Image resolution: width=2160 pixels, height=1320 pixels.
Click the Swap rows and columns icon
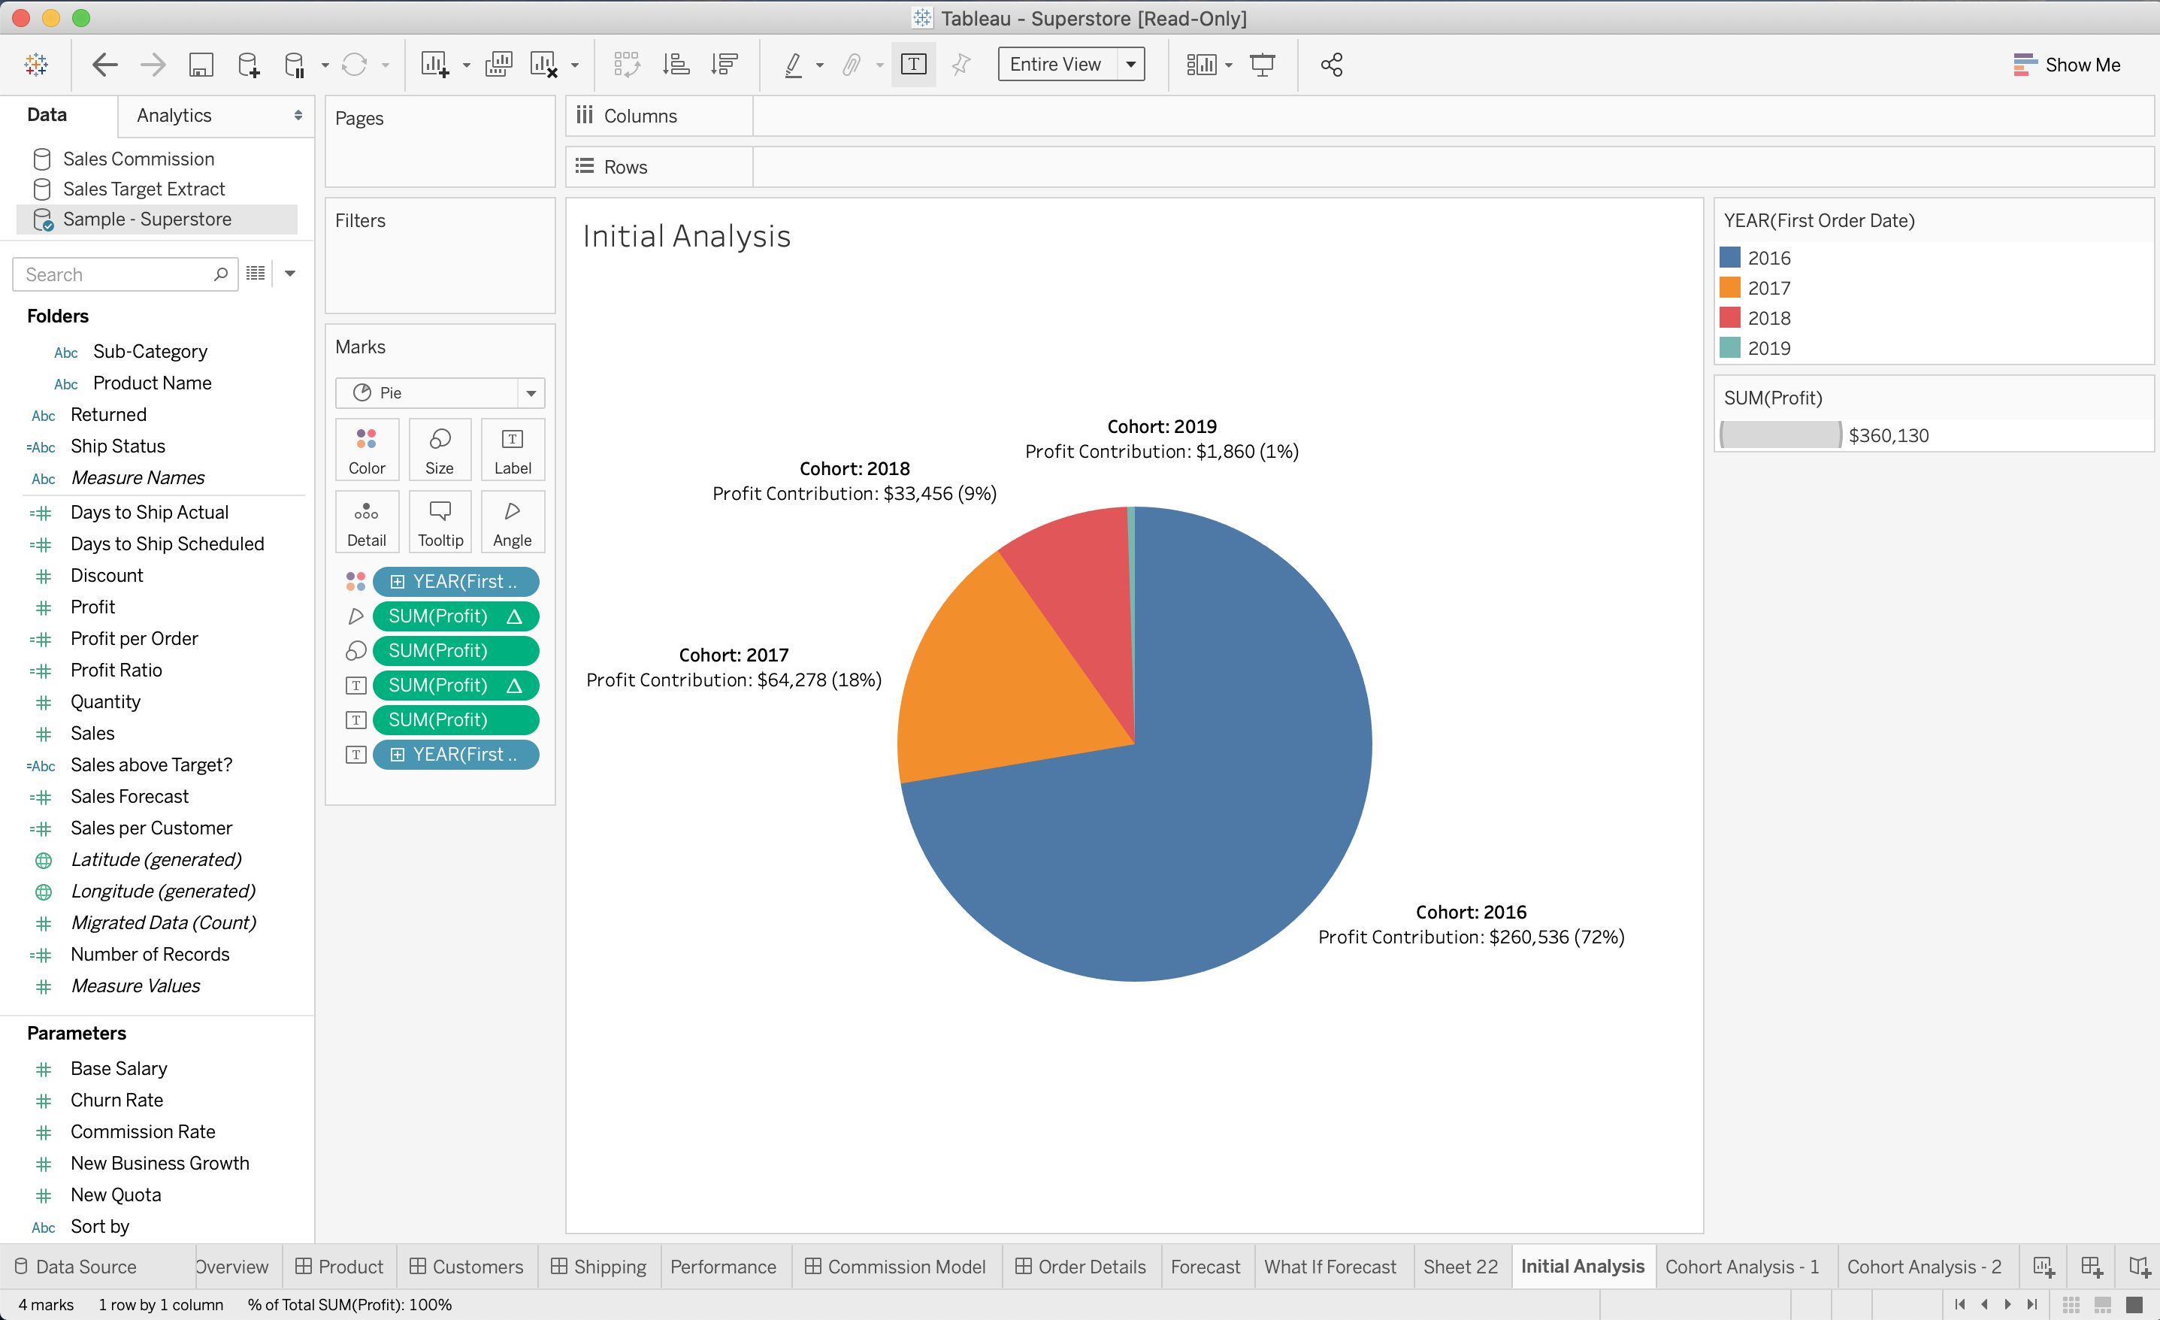[x=626, y=64]
